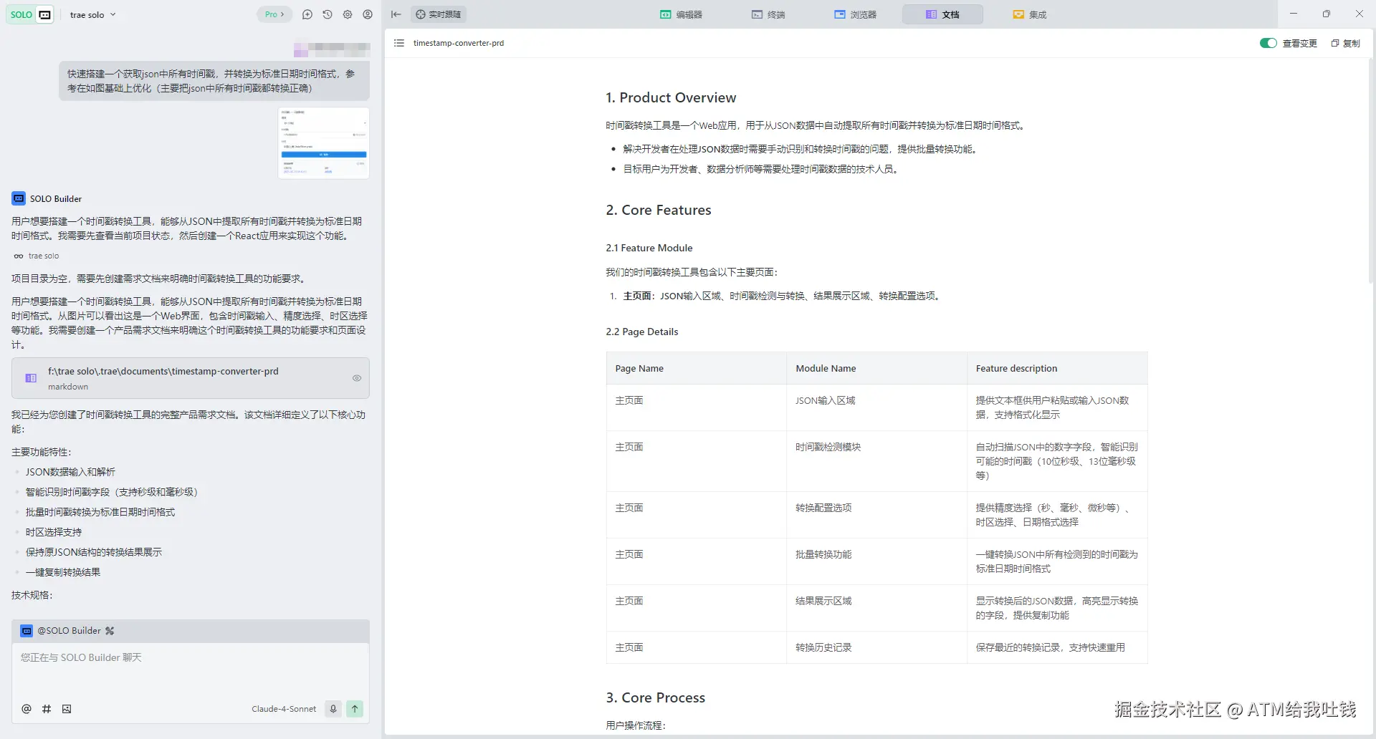Click the eye icon on the markdown file card
This screenshot has width=1376, height=739.
click(357, 378)
